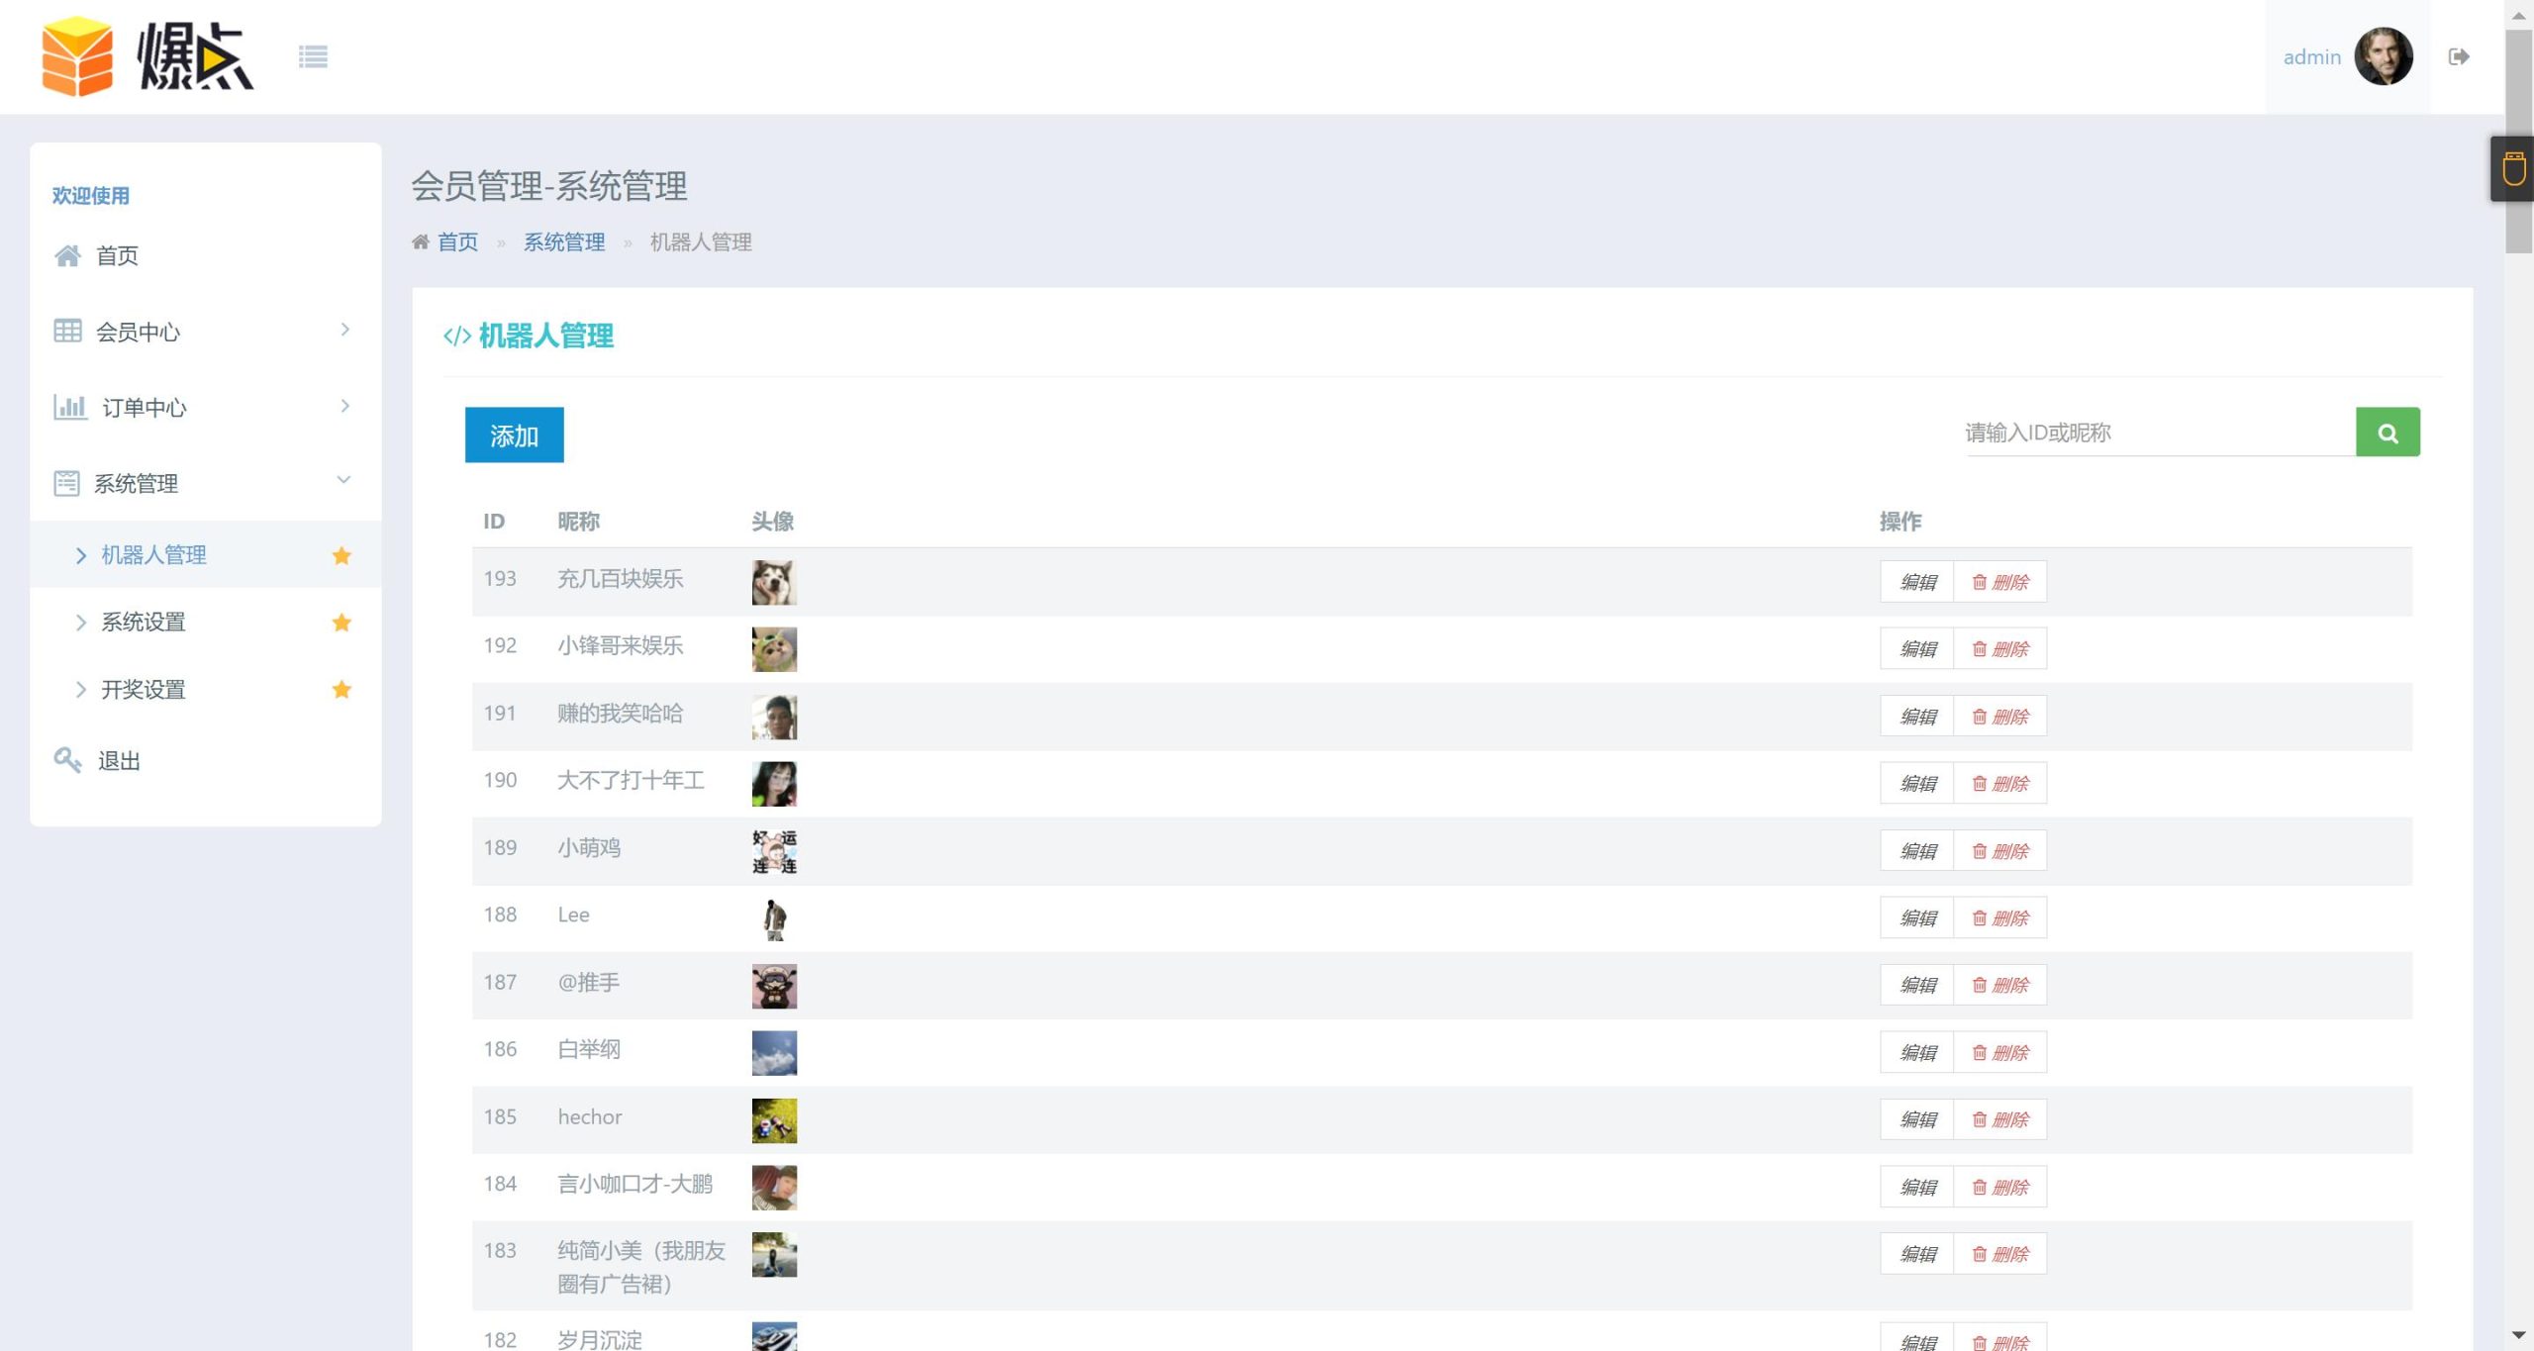
Task: Click 系统管理 breadcrumb link
Action: [x=563, y=242]
